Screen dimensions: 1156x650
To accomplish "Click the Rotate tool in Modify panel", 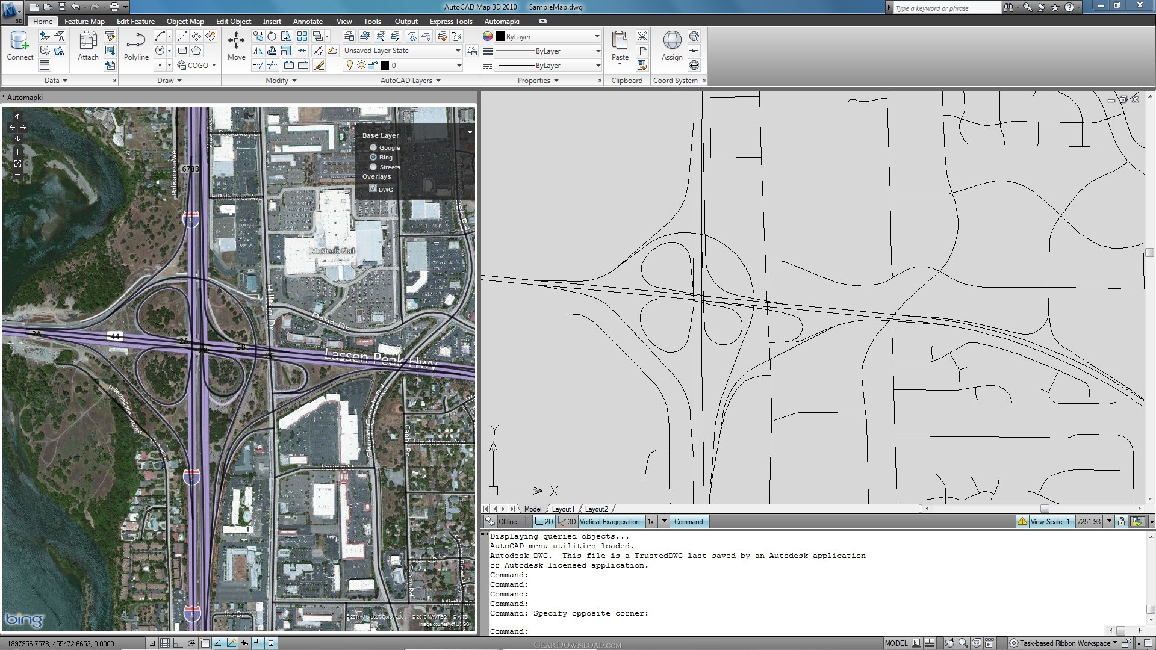I will tap(272, 36).
